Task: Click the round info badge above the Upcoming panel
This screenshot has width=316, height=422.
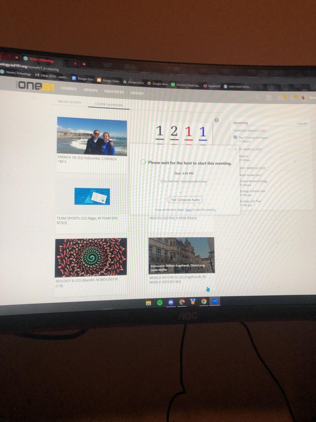Action: (217, 120)
